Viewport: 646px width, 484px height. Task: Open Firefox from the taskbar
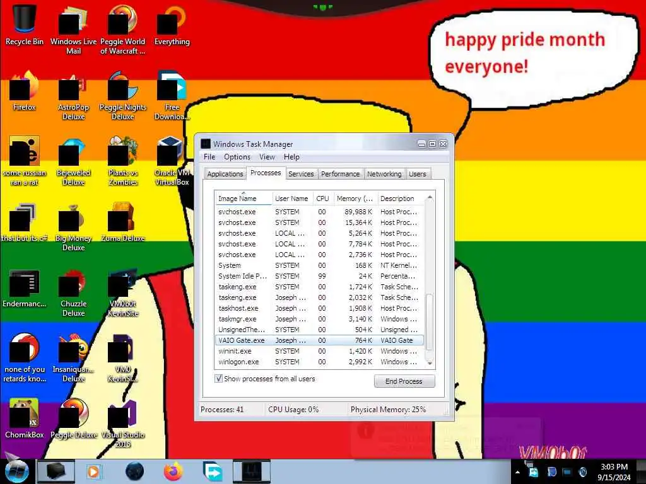click(x=173, y=471)
